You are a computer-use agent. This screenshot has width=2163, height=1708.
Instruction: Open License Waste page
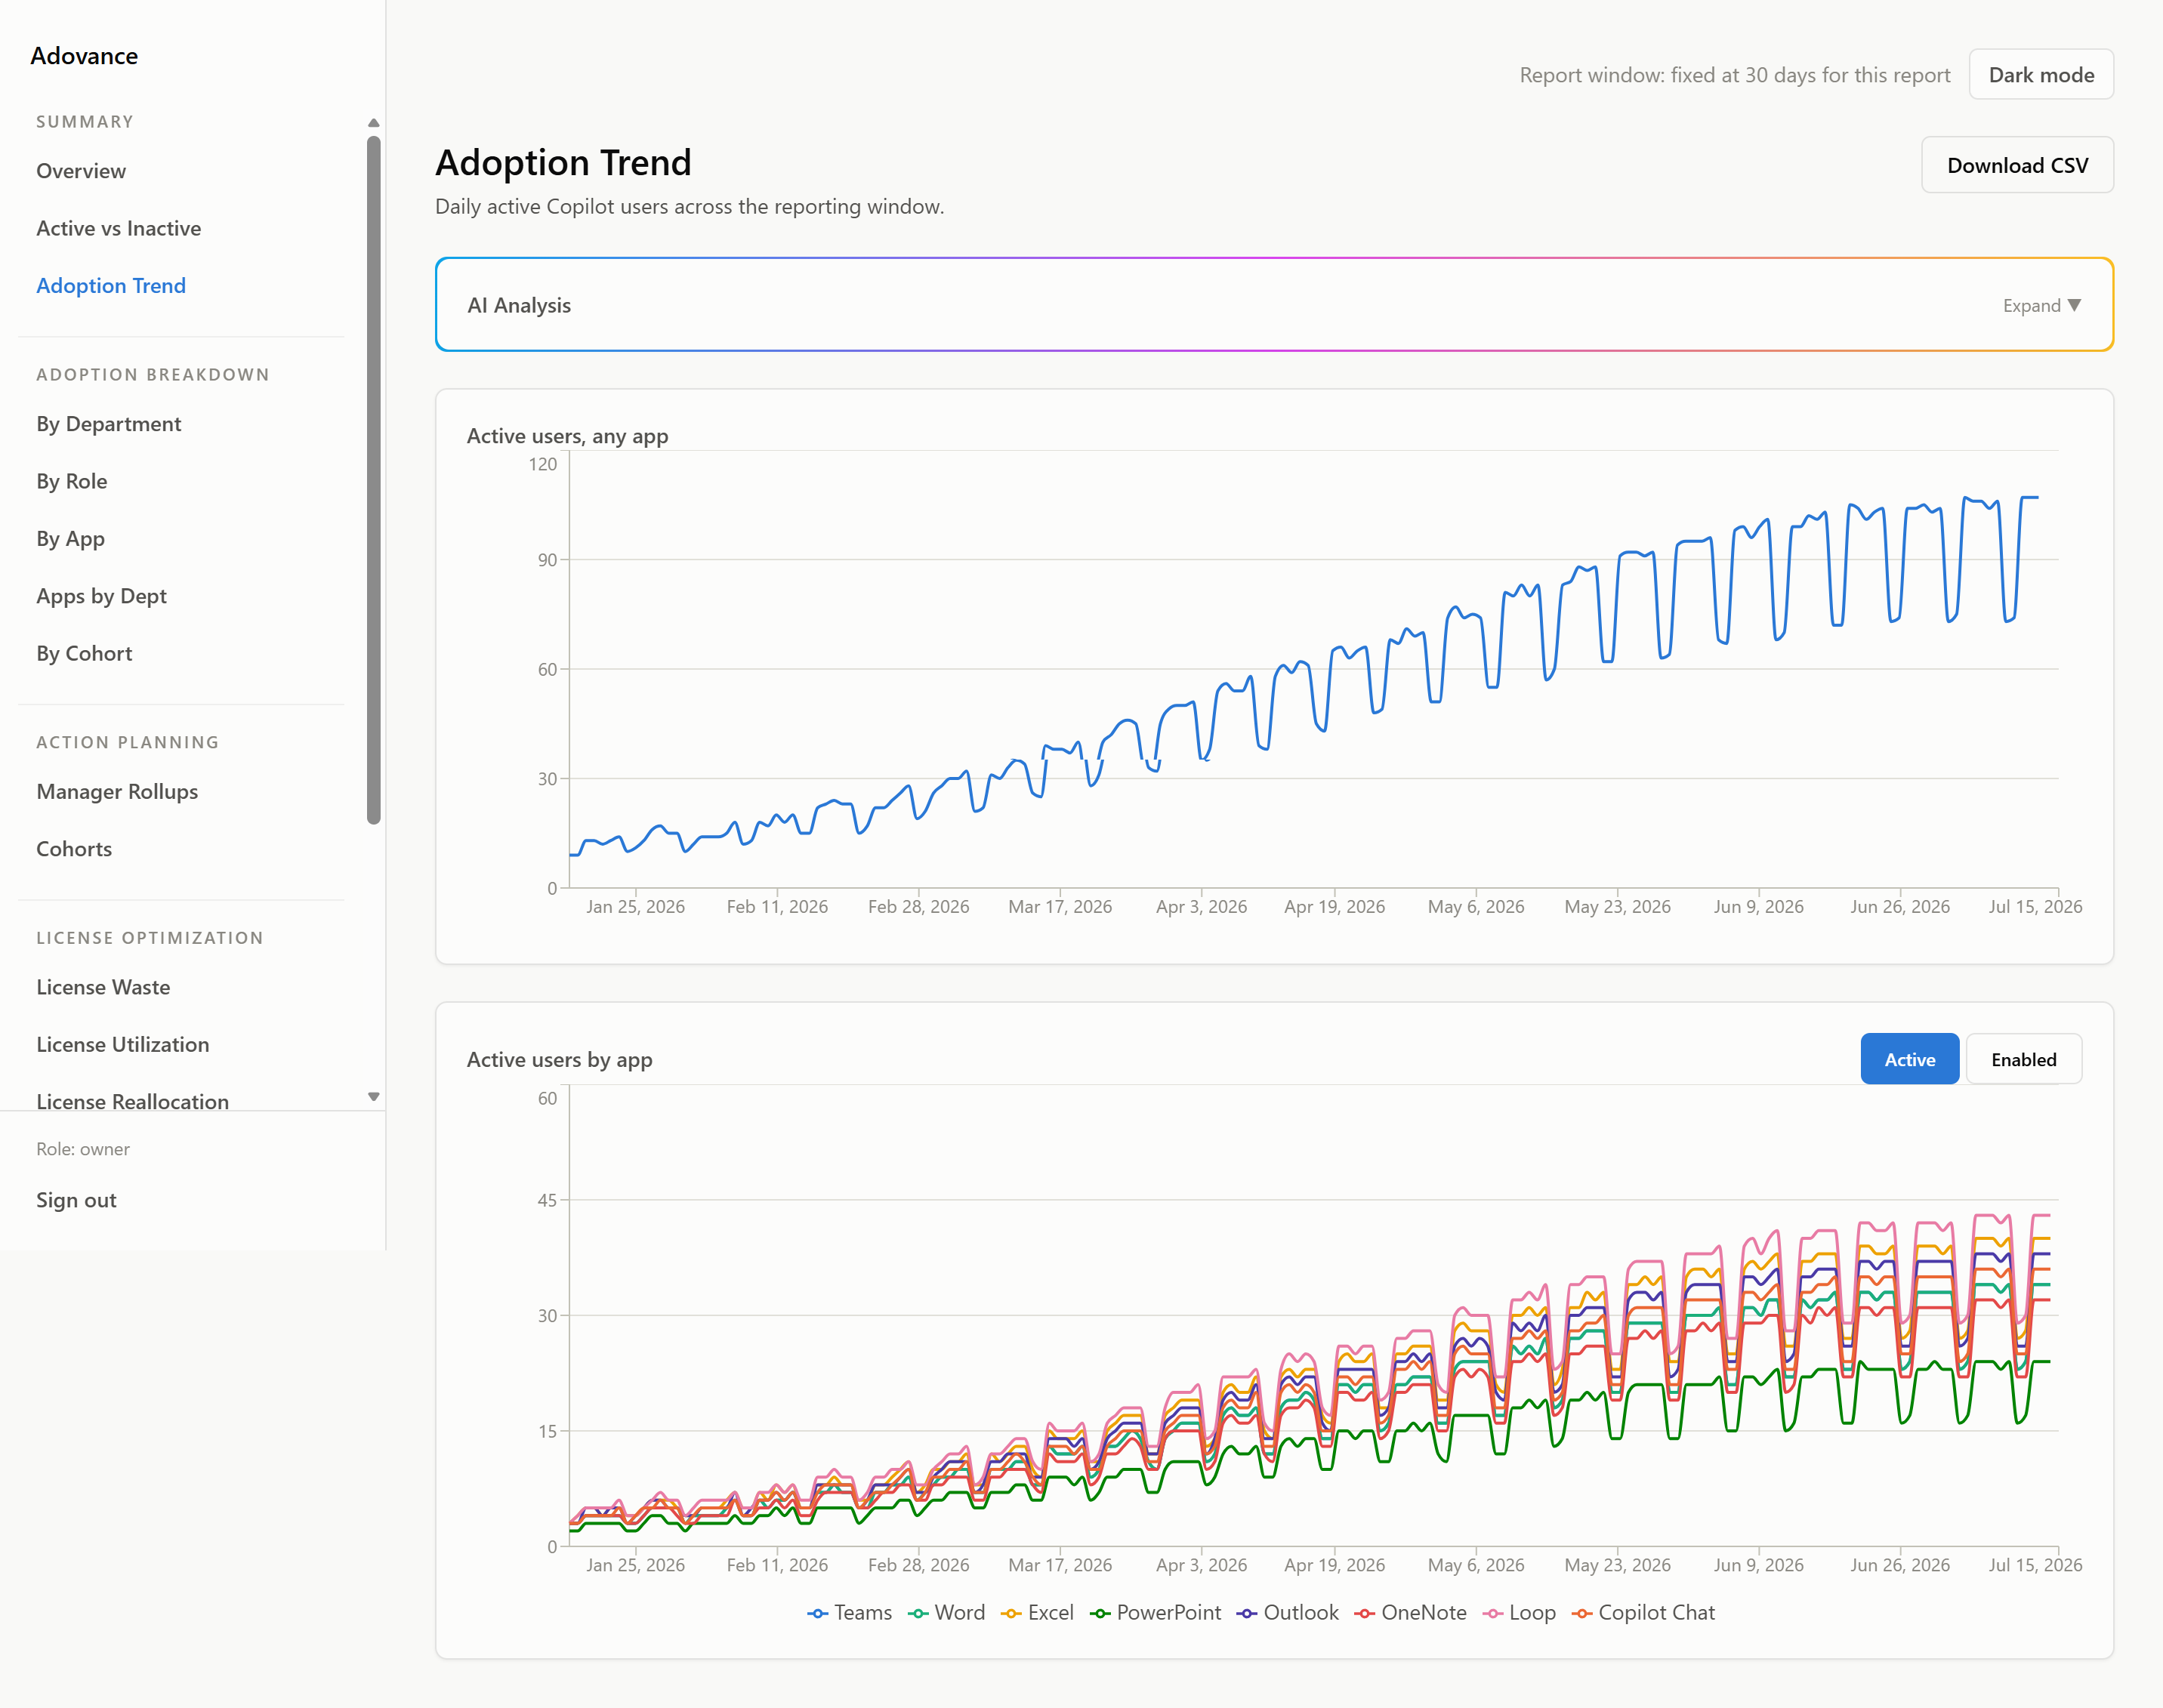coord(103,987)
